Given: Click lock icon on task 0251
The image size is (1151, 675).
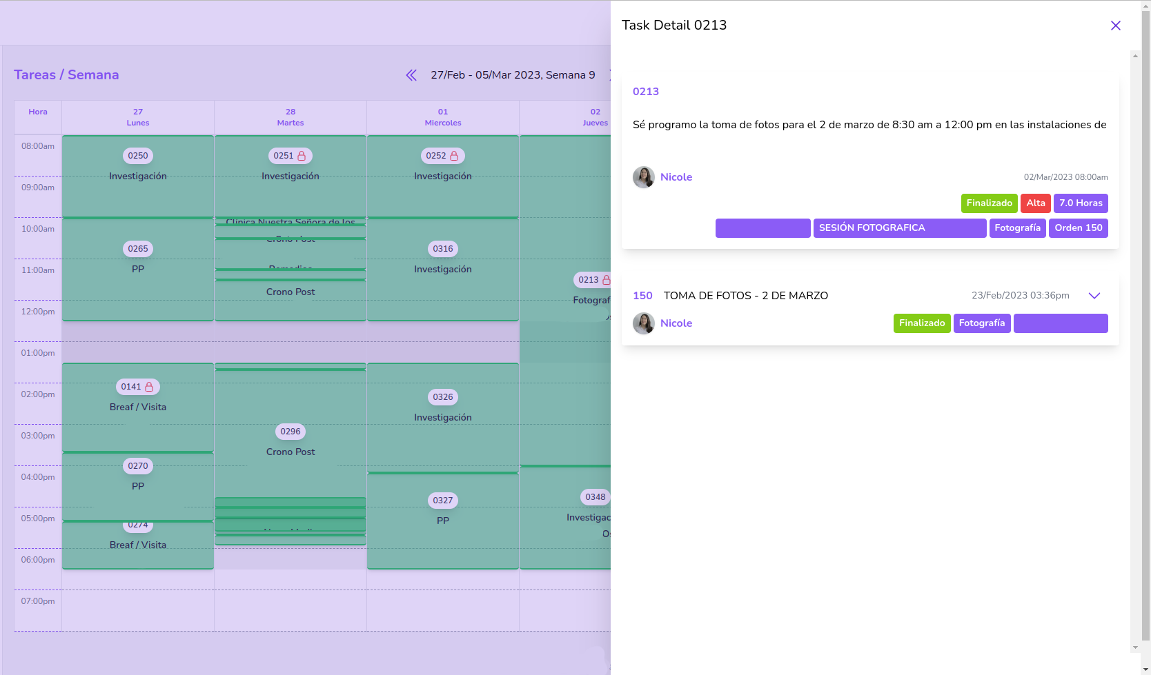Looking at the screenshot, I should point(302,156).
